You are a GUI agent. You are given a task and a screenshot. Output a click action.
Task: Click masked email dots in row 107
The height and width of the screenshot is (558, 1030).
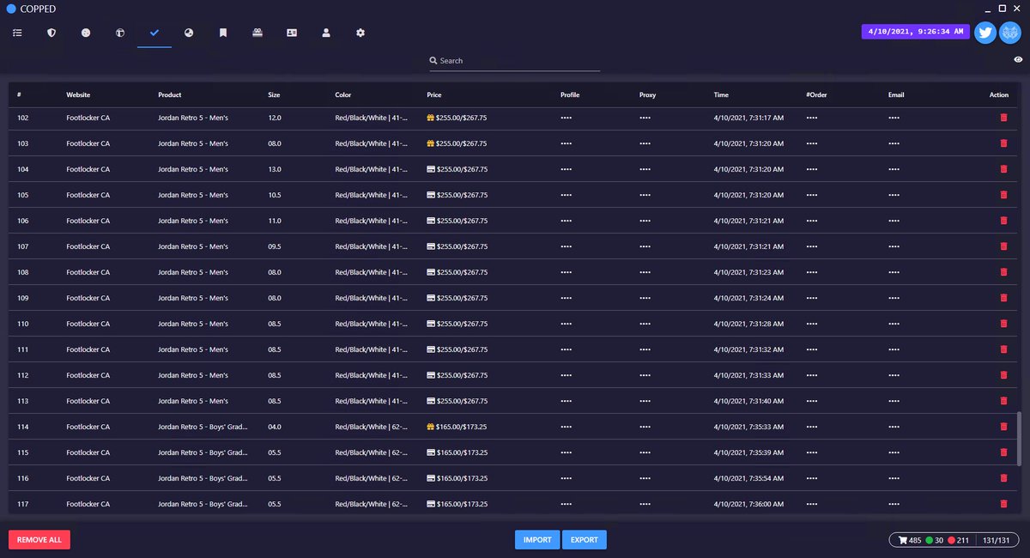(894, 246)
